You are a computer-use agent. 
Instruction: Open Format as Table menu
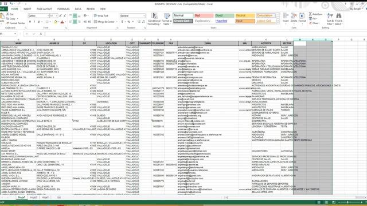click(x=167, y=19)
